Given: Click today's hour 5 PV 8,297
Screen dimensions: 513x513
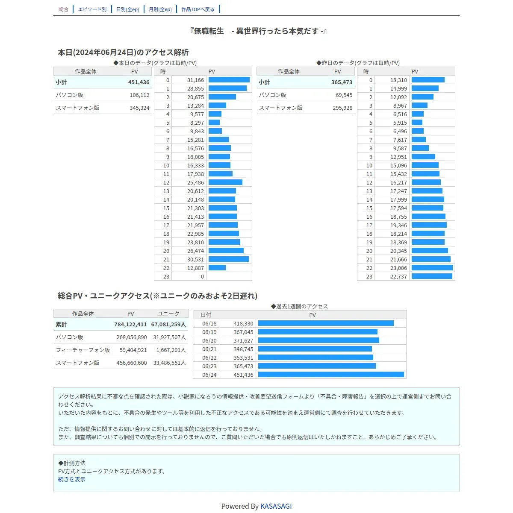Looking at the screenshot, I should click(197, 123).
